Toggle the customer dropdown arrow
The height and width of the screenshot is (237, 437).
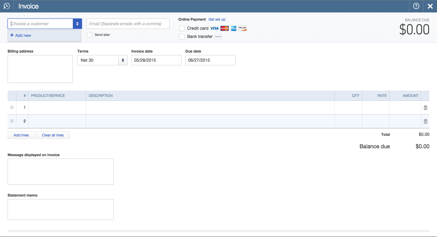77,24
